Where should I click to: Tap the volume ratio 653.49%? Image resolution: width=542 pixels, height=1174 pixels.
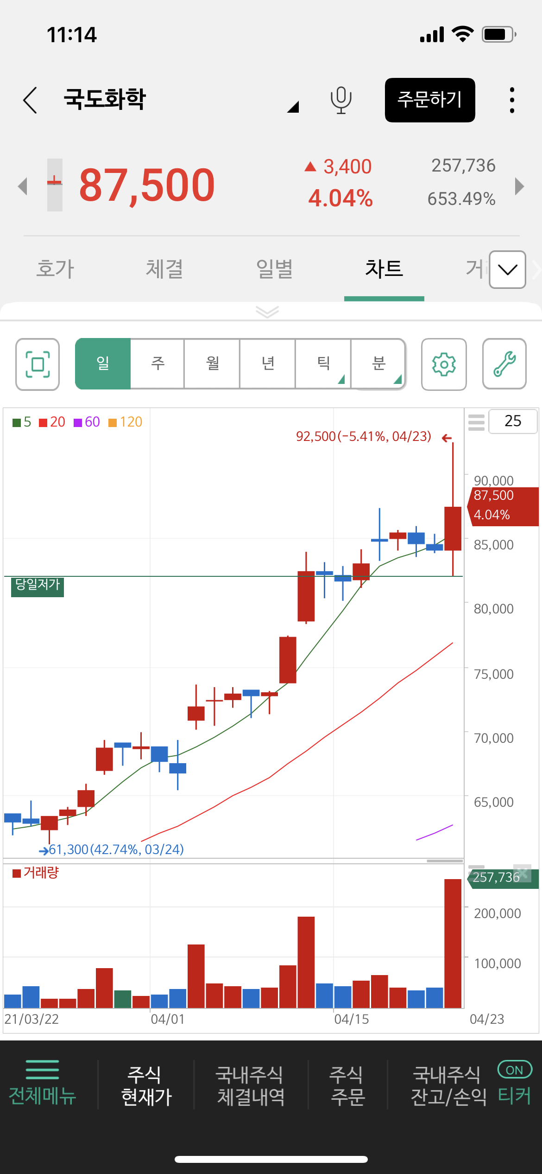(461, 199)
